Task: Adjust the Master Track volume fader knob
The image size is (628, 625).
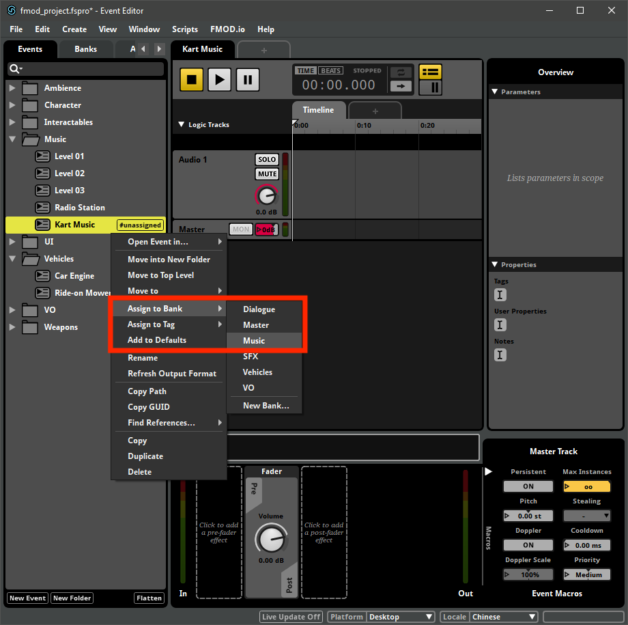Action: 271,539
